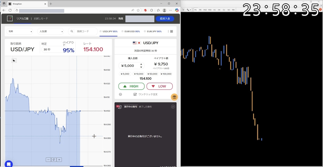Click the red extension icon in browser toolbar
The image size is (323, 167).
pos(145,10)
